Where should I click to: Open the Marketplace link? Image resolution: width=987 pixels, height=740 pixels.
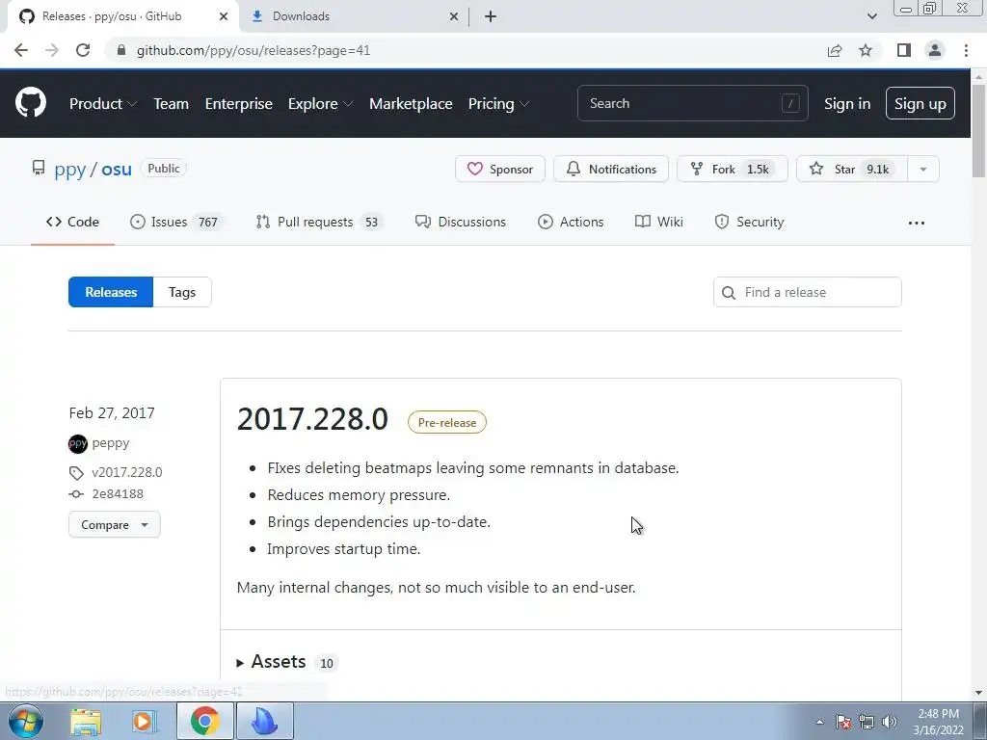(411, 103)
